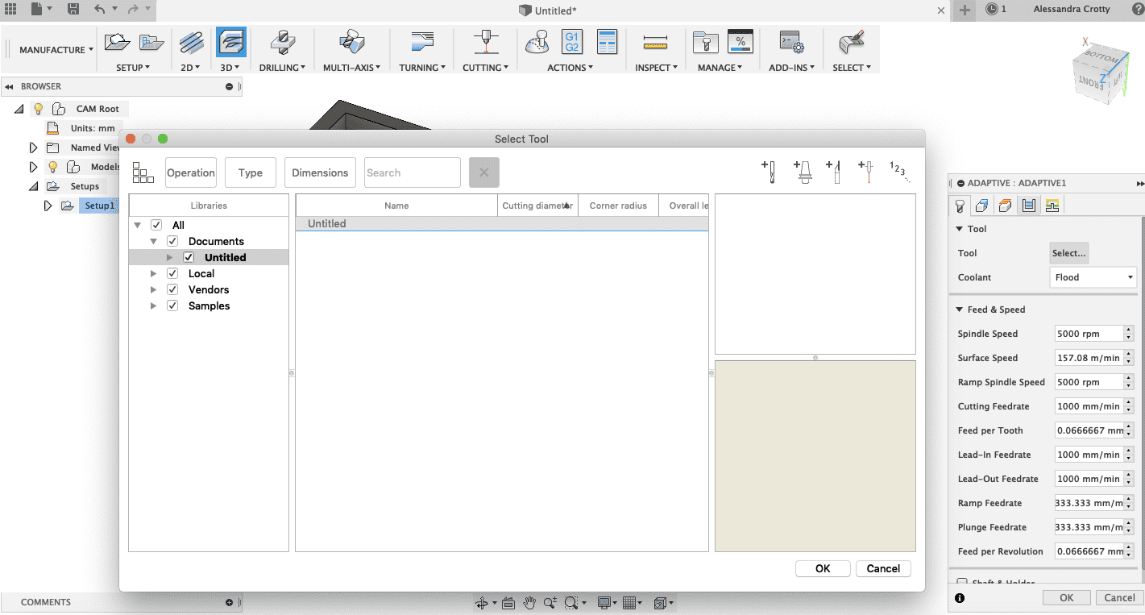The height and width of the screenshot is (615, 1145).
Task: Uncheck the Vendors library checkbox
Action: 172,289
